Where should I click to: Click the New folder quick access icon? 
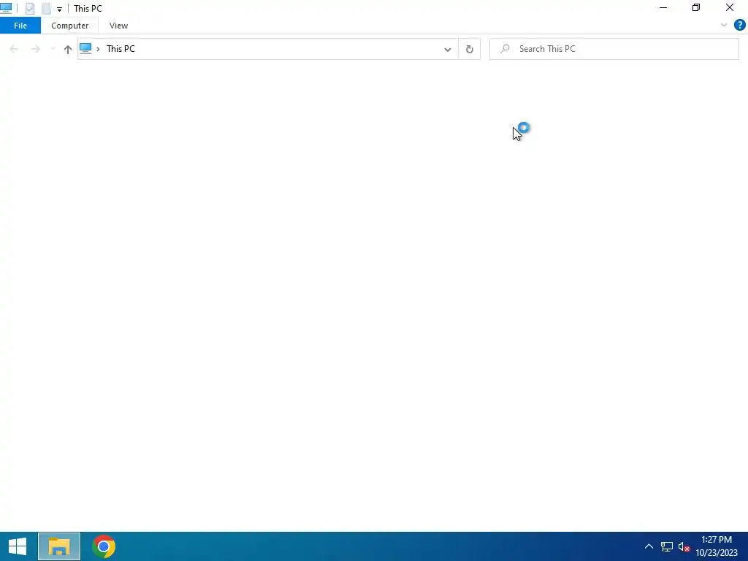click(x=46, y=9)
